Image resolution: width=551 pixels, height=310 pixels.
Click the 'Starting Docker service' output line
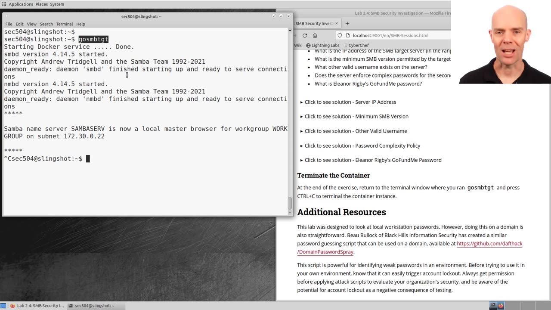tap(69, 47)
